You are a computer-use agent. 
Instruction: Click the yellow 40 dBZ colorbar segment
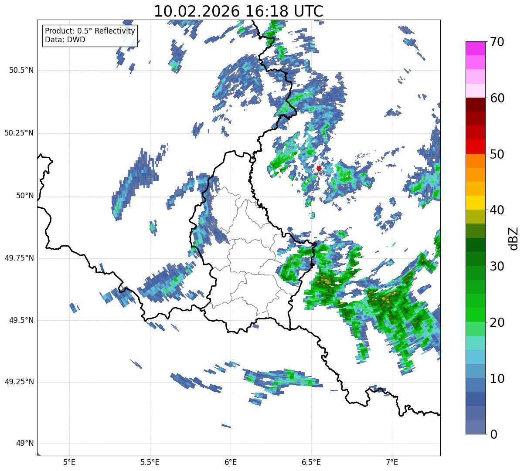476,203
